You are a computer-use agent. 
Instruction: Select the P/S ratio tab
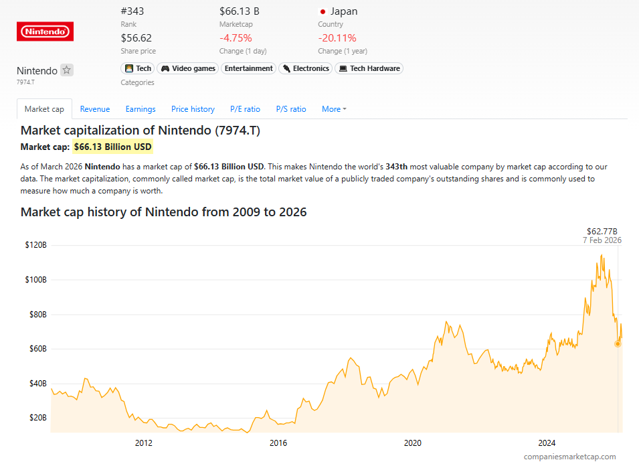click(291, 109)
